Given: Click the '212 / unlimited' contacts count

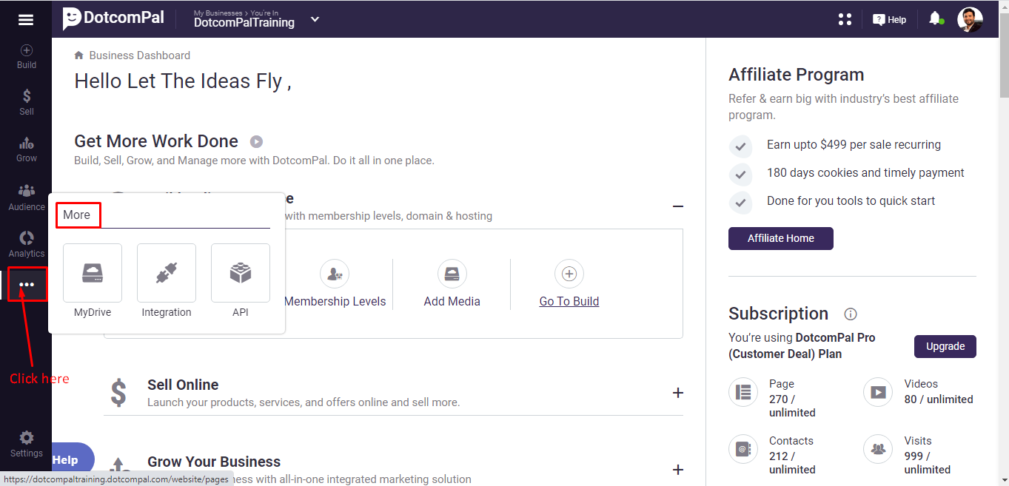Looking at the screenshot, I should coord(792,463).
